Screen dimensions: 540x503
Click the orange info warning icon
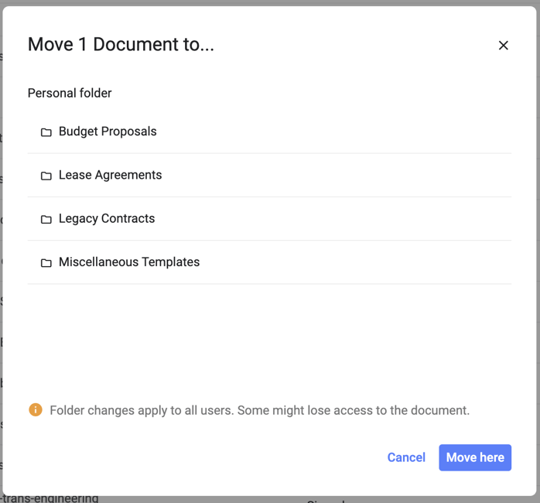(x=36, y=409)
